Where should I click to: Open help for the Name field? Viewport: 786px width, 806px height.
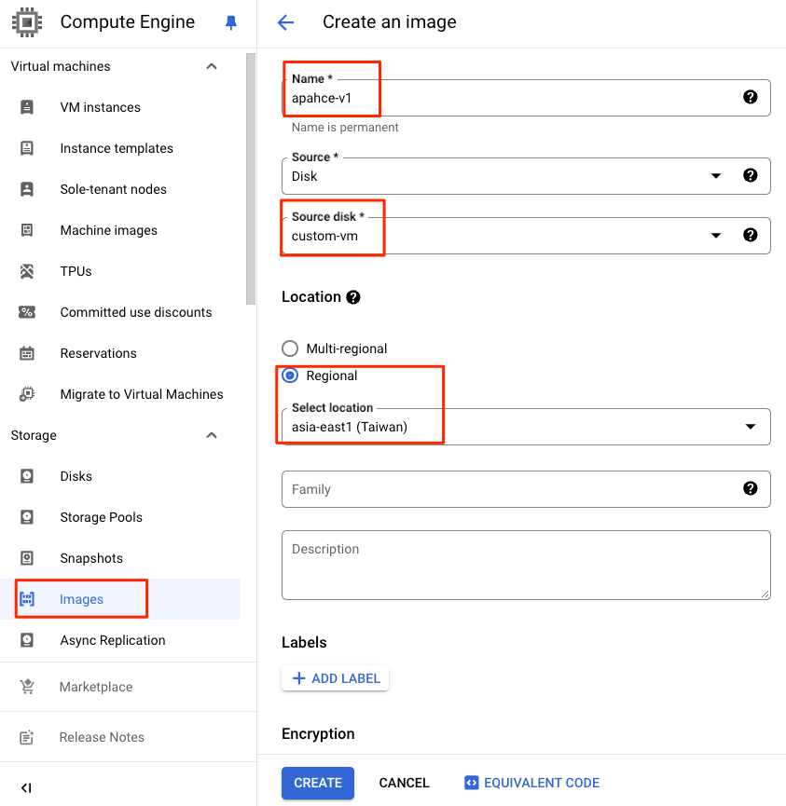pos(750,97)
